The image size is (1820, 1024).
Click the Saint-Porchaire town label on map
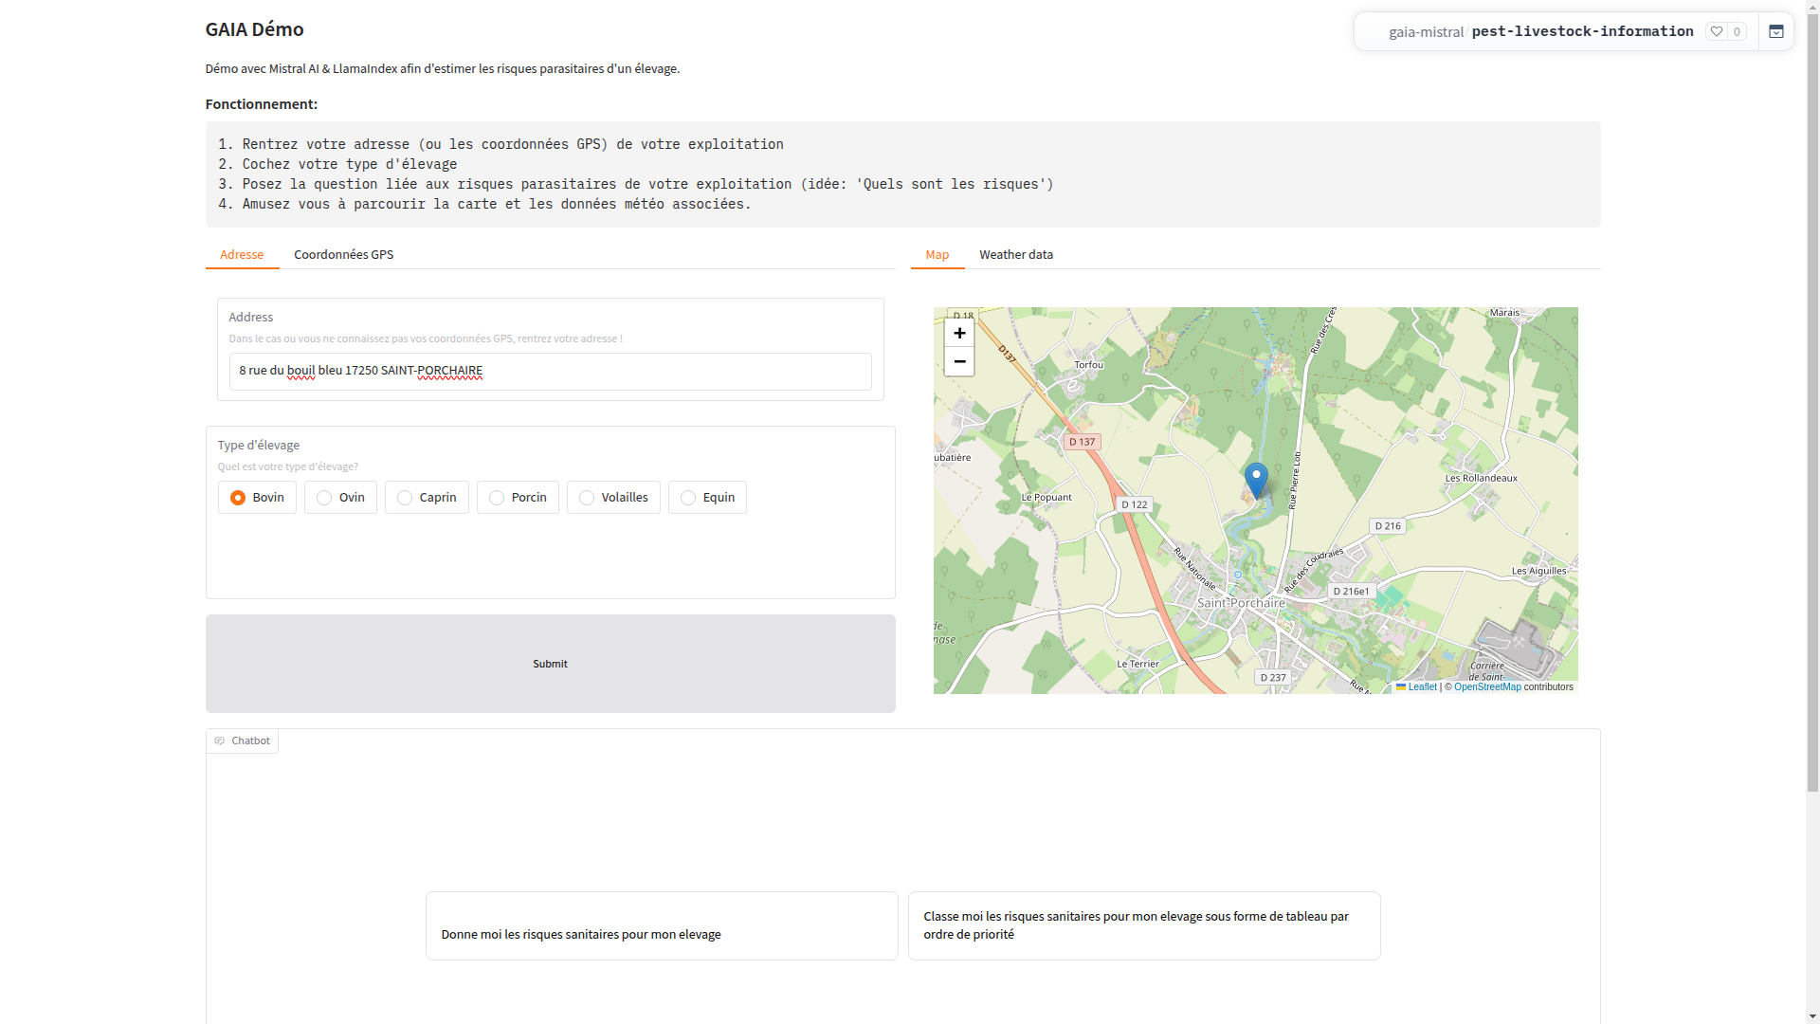(1241, 603)
